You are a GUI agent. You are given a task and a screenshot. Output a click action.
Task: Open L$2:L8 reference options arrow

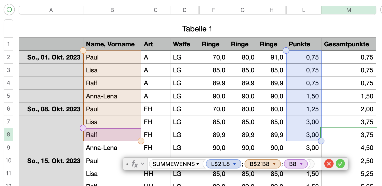pyautogui.click(x=235, y=164)
